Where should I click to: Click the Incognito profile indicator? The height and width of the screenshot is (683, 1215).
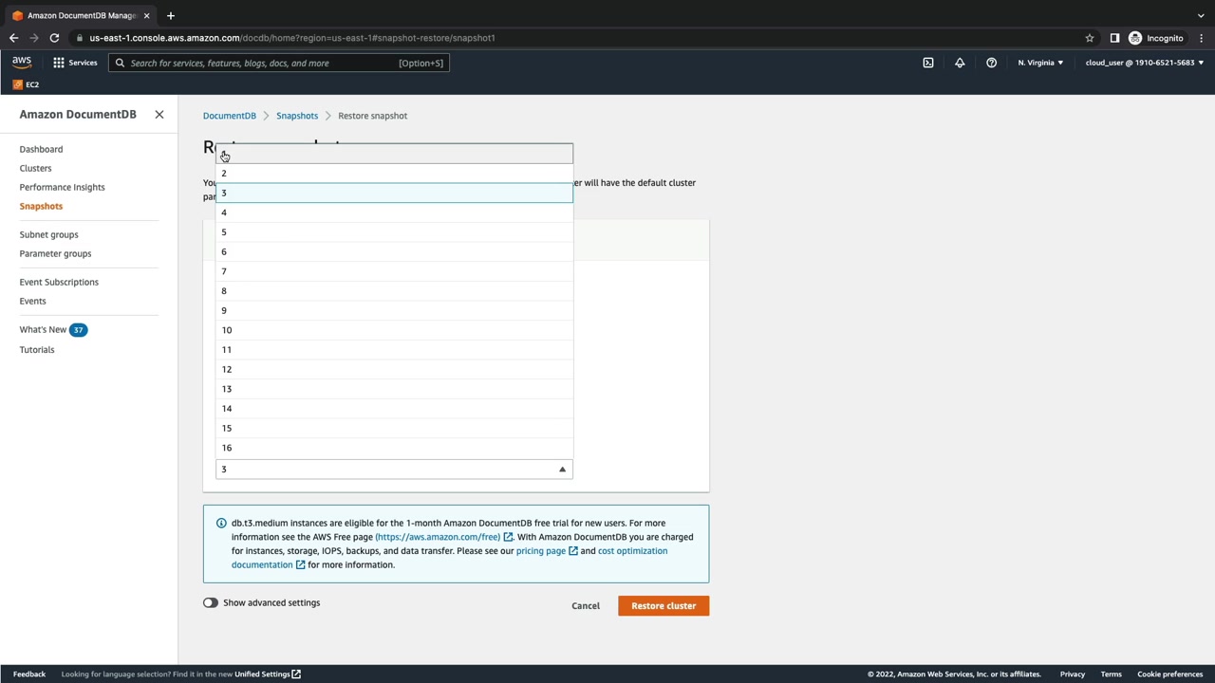1156,38
